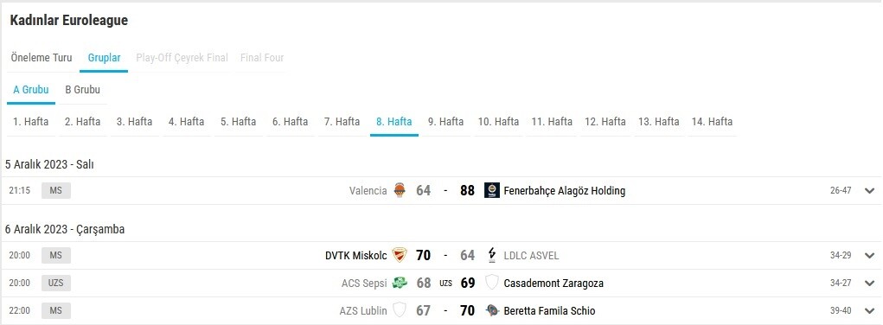883x325 pixels.
Task: Open the Casademont Zaragoza team link
Action: [553, 283]
